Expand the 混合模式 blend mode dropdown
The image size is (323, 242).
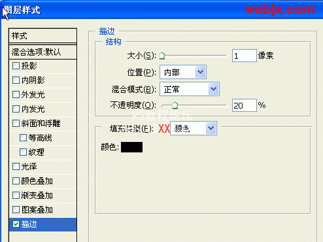pos(190,89)
